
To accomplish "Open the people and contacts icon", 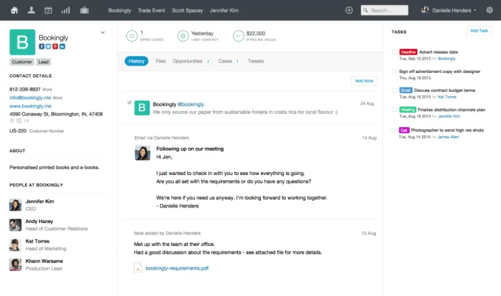I will [x=31, y=10].
